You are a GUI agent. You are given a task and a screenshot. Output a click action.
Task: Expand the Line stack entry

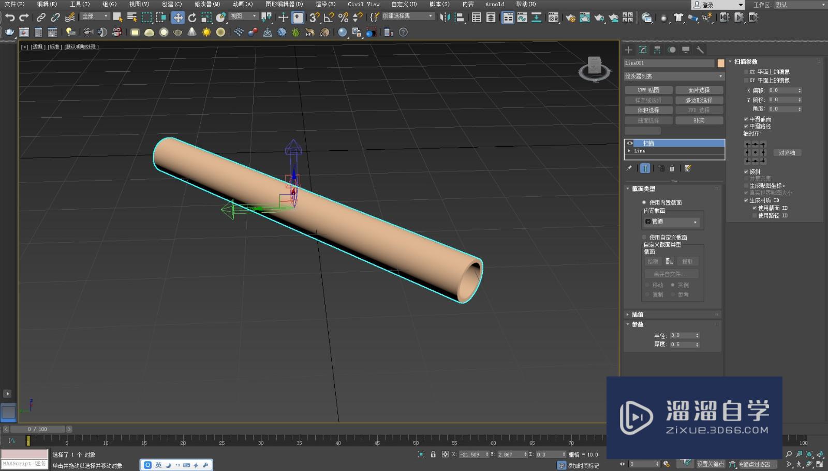[x=629, y=151]
